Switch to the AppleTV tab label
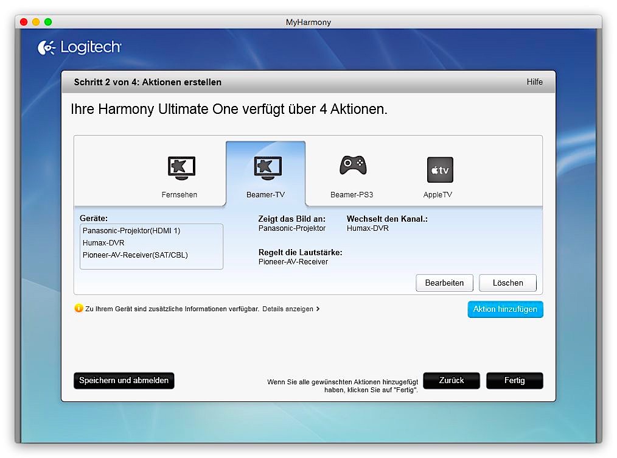 (x=437, y=195)
